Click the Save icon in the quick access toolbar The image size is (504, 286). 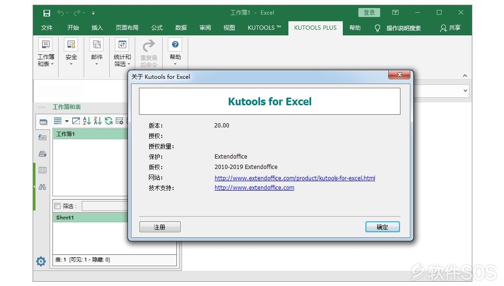[47, 13]
